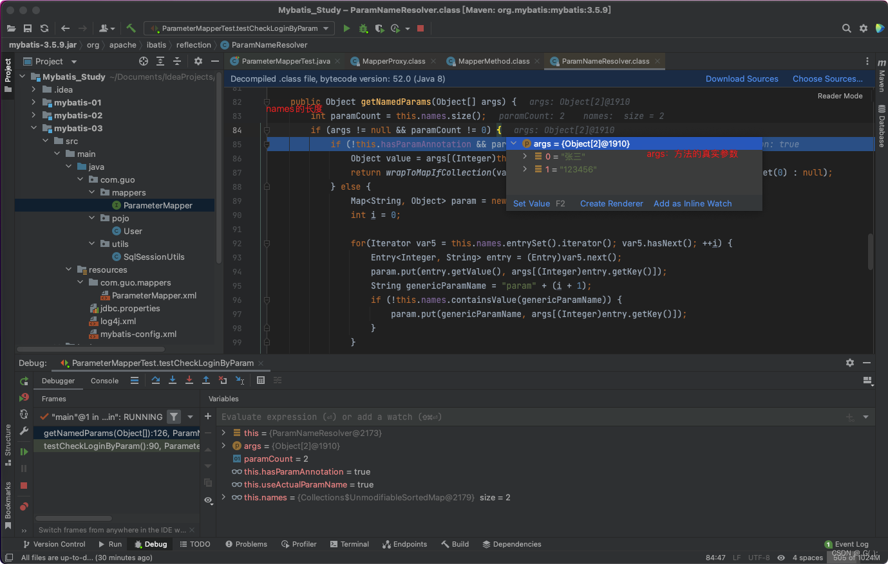Stop execution with the red square in the toolbar
Image resolution: width=888 pixels, height=564 pixels.
[420, 28]
